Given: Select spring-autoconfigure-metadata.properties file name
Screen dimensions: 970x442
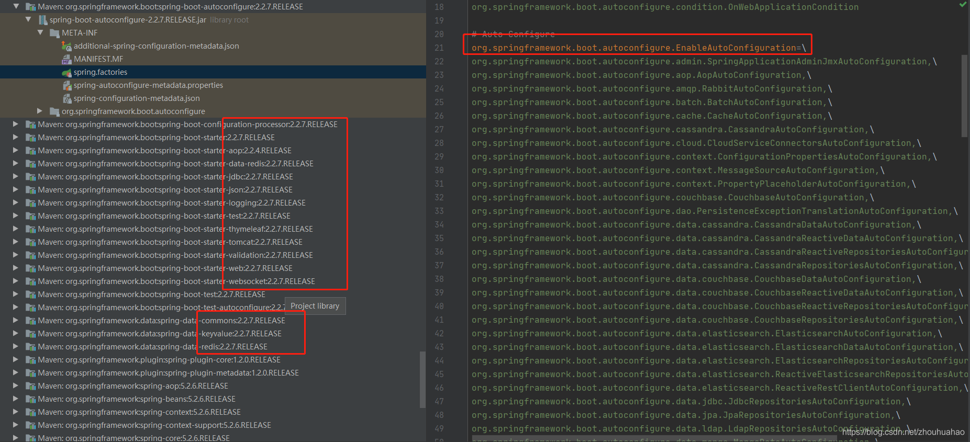Looking at the screenshot, I should click(148, 85).
